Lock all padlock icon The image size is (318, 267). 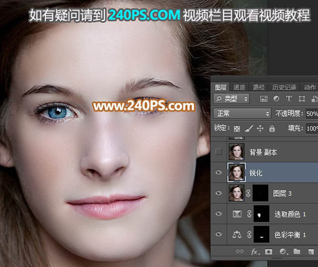[272, 128]
